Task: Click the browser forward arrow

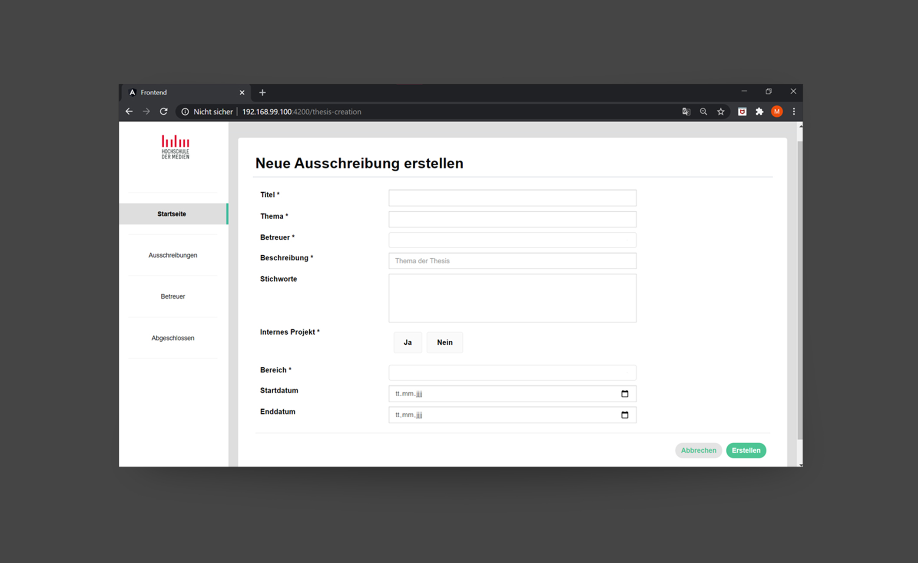Action: pos(146,112)
